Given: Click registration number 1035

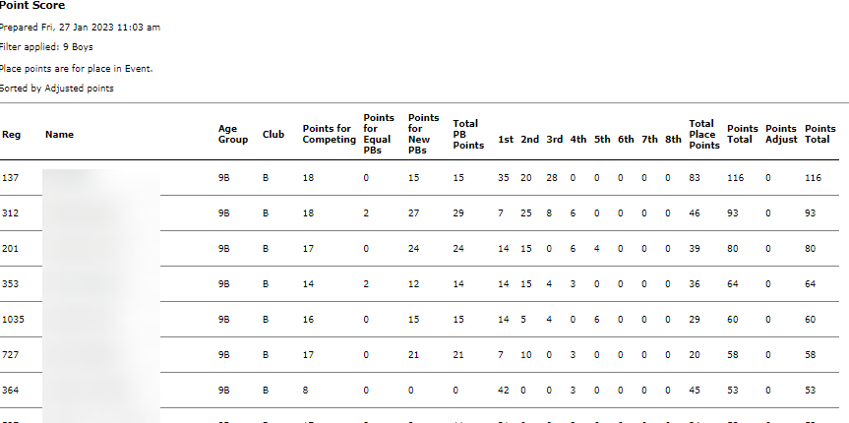Looking at the screenshot, I should (12, 320).
